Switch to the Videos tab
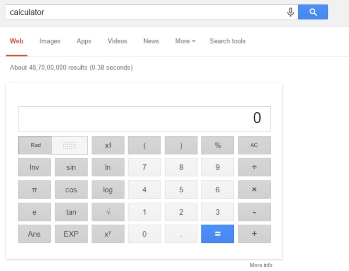This screenshot has height=271, width=349. point(117,41)
